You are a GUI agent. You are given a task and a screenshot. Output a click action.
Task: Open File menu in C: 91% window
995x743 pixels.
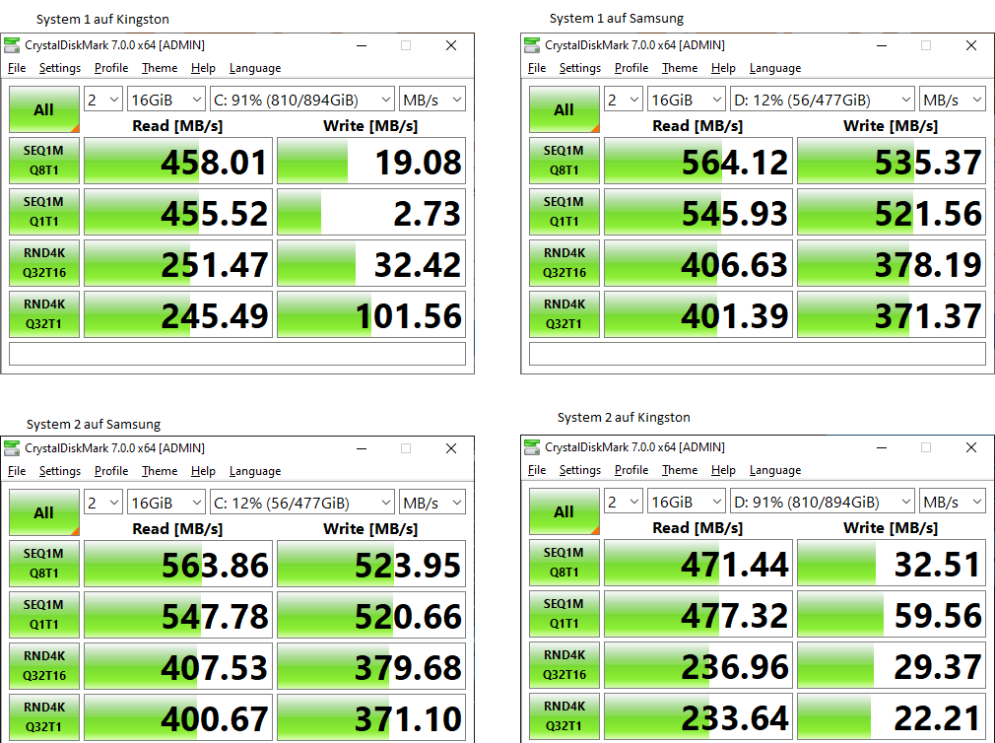[17, 68]
